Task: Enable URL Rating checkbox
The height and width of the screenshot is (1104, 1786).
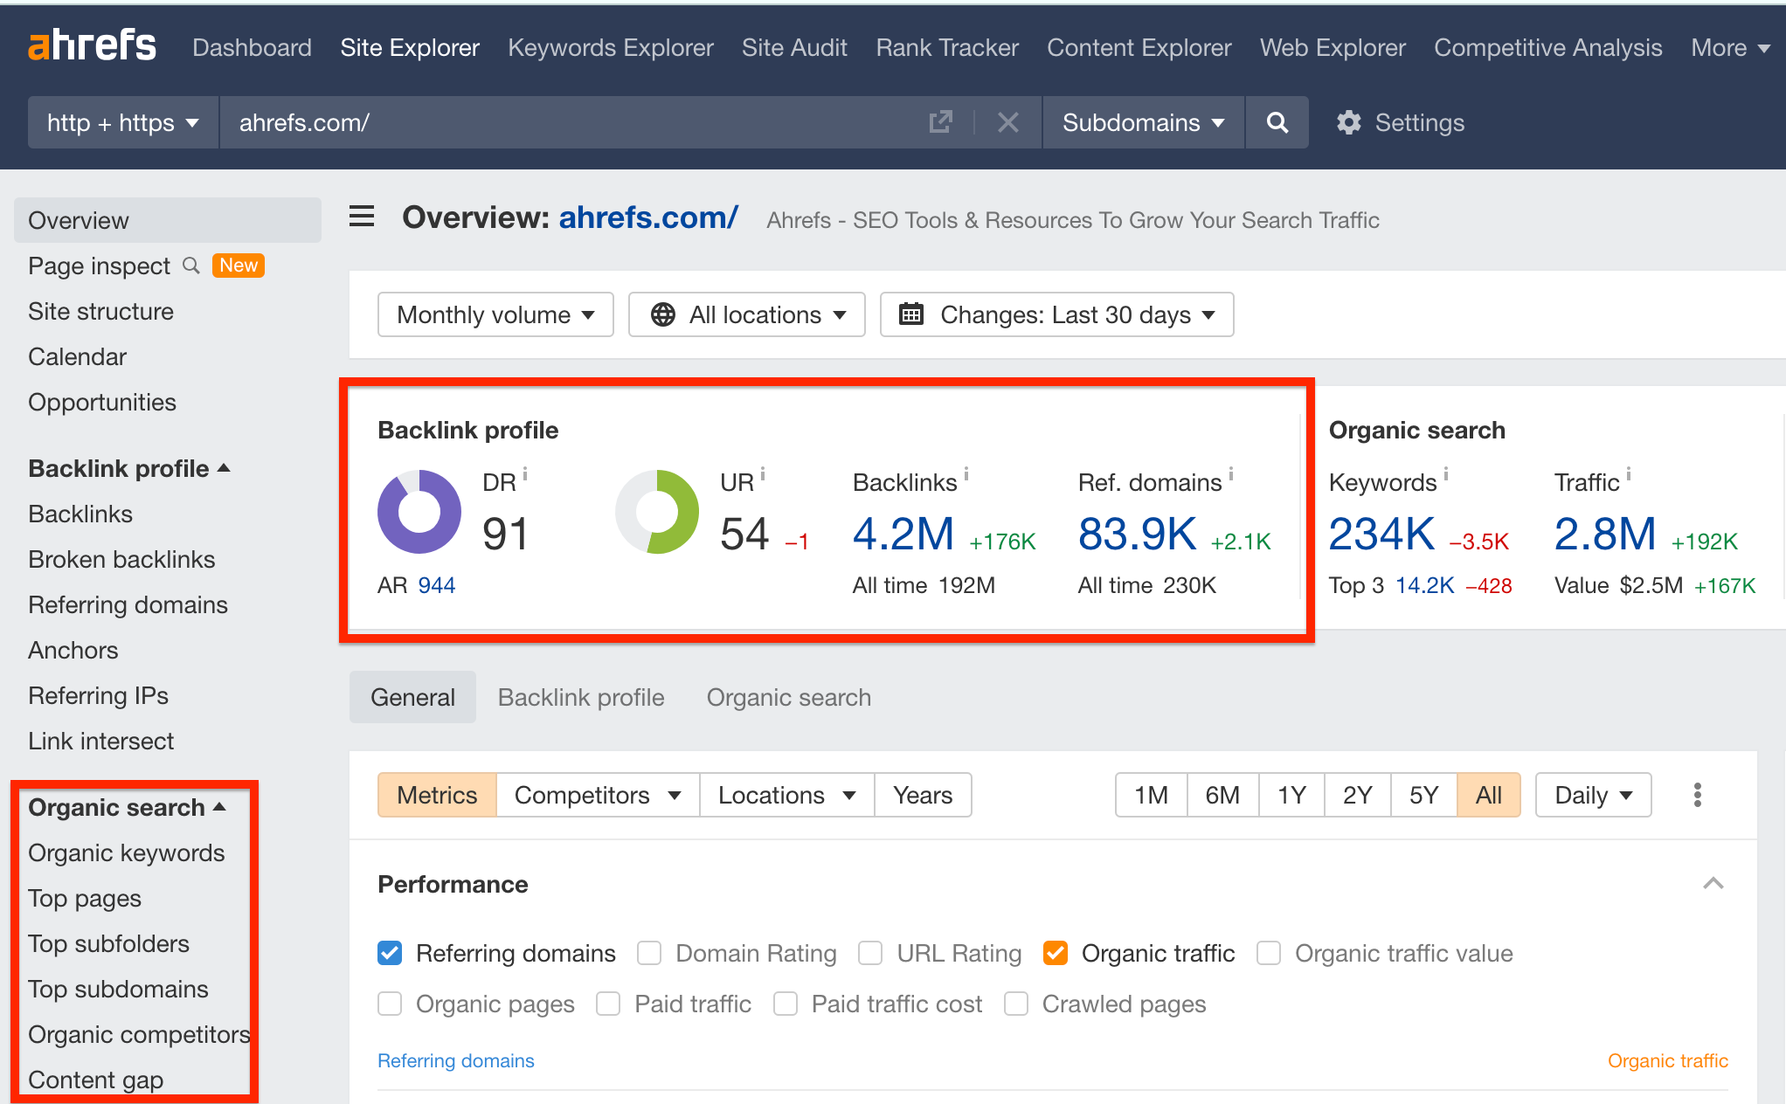Action: click(870, 953)
